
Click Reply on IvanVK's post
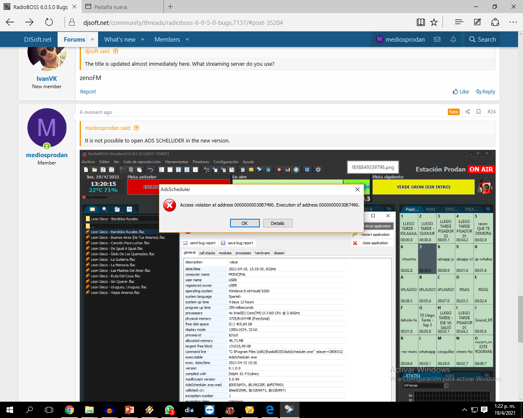click(485, 92)
